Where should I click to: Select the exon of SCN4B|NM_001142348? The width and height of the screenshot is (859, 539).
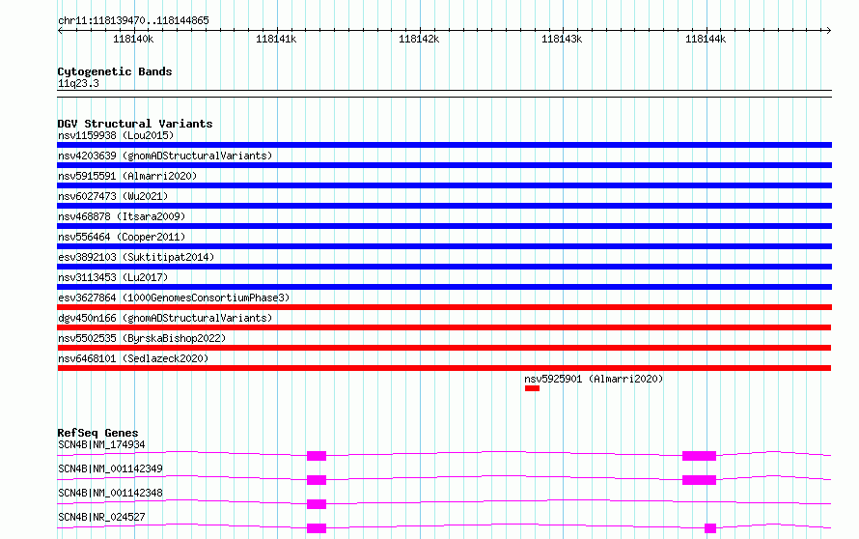(x=317, y=504)
